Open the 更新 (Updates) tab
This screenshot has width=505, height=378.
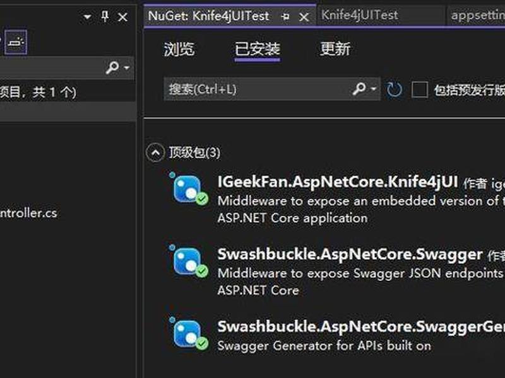click(335, 50)
